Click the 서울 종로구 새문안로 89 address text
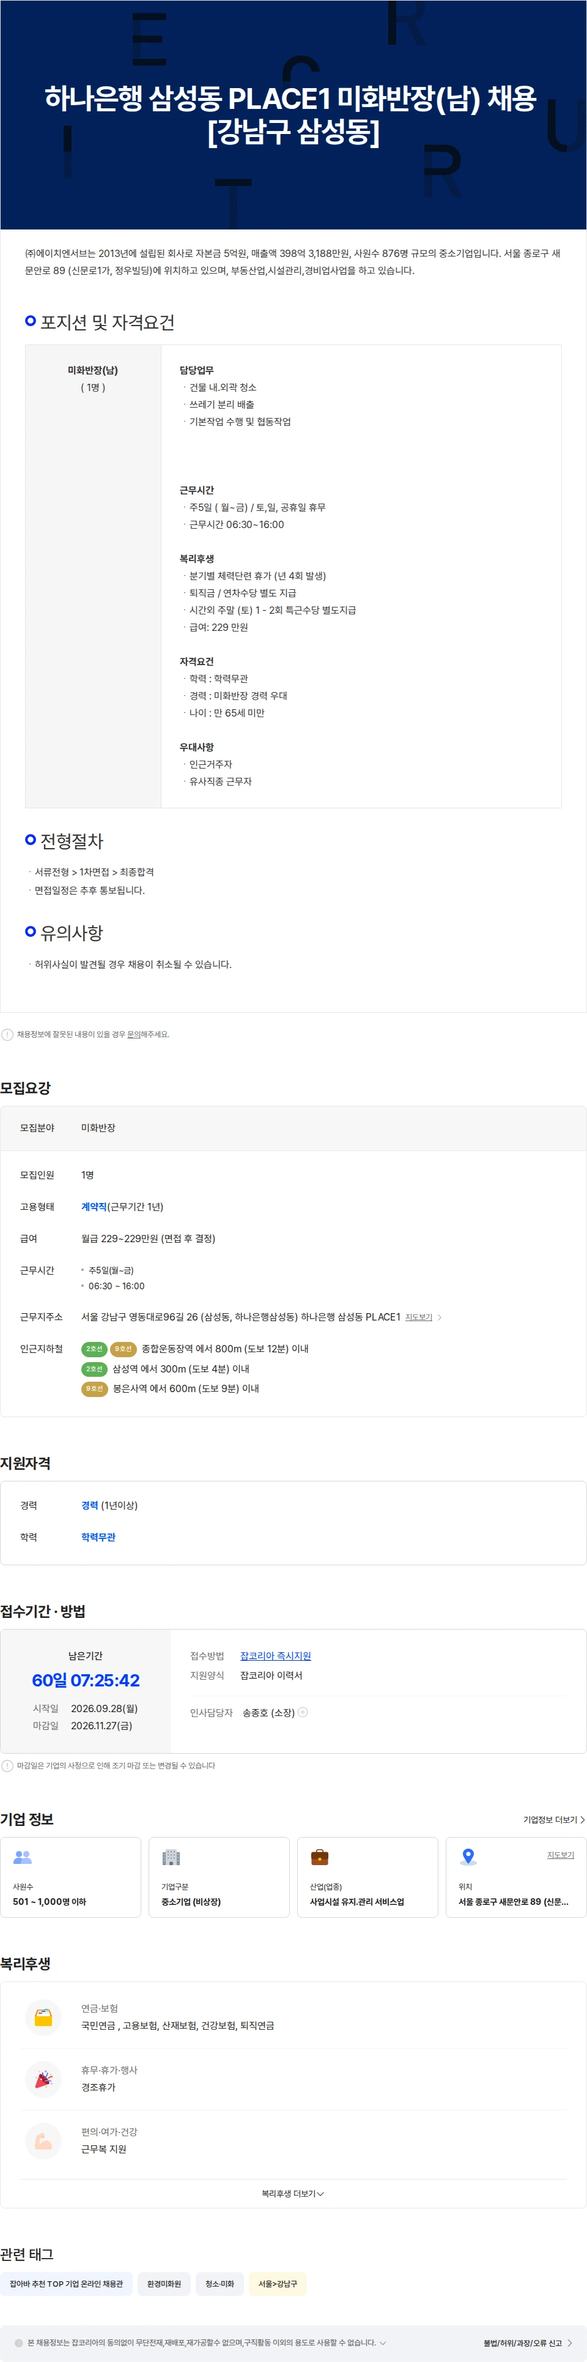 513,1901
